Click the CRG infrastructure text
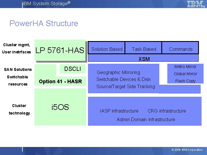 (167, 111)
